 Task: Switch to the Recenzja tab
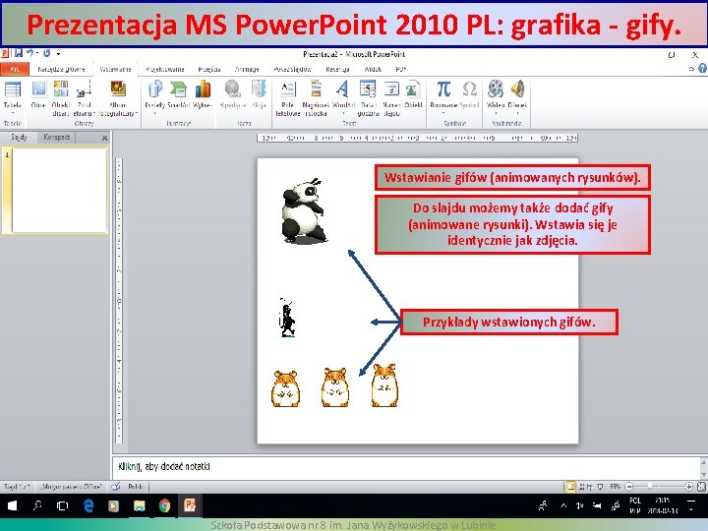(x=337, y=69)
